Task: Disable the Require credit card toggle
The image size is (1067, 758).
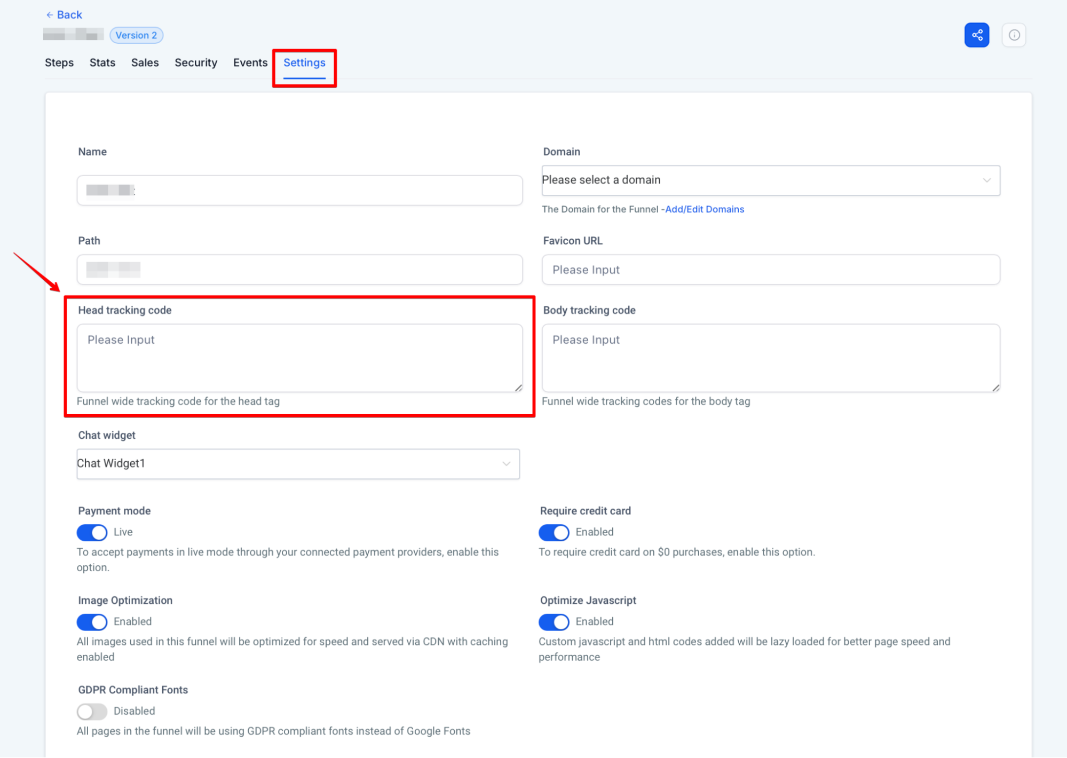Action: [x=554, y=532]
